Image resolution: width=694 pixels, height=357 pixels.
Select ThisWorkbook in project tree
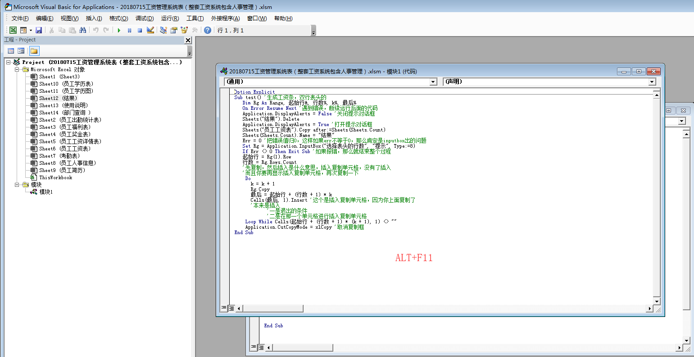[x=55, y=177]
